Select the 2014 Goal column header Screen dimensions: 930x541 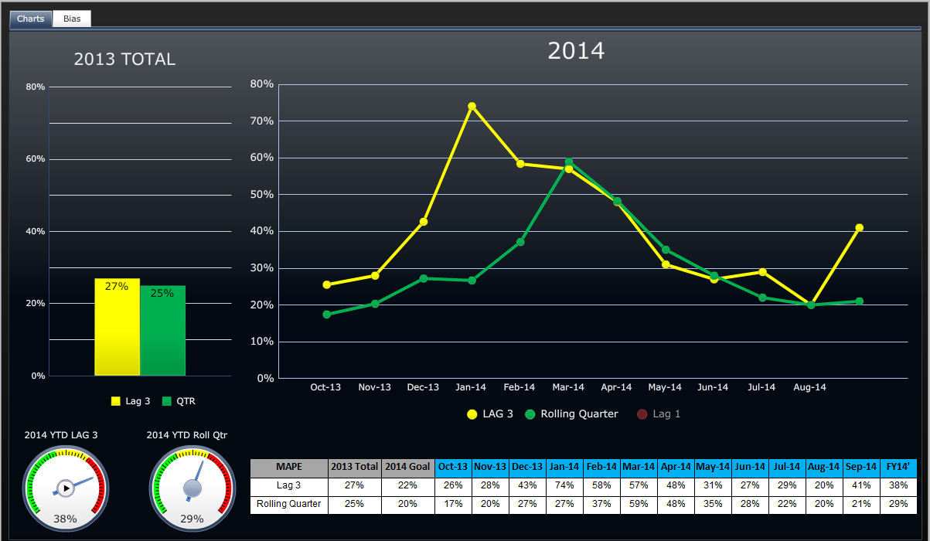point(409,467)
